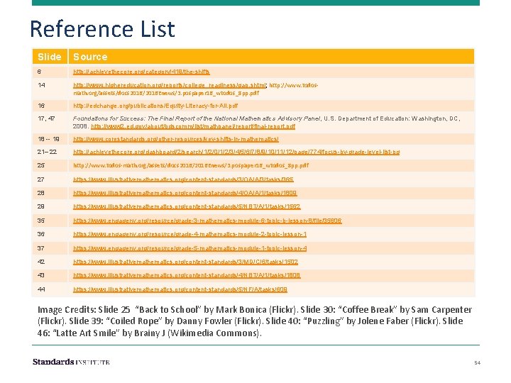
Task: Open the todos-math.org link in row 14
Action: click(196, 89)
